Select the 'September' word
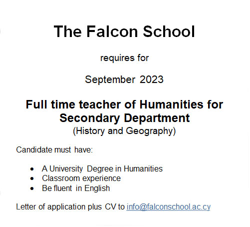250x227 pixels. pos(110,79)
